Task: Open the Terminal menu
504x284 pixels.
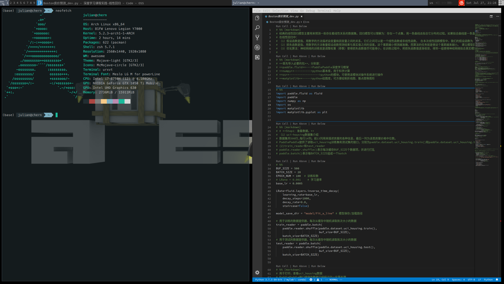Action: click(324, 11)
